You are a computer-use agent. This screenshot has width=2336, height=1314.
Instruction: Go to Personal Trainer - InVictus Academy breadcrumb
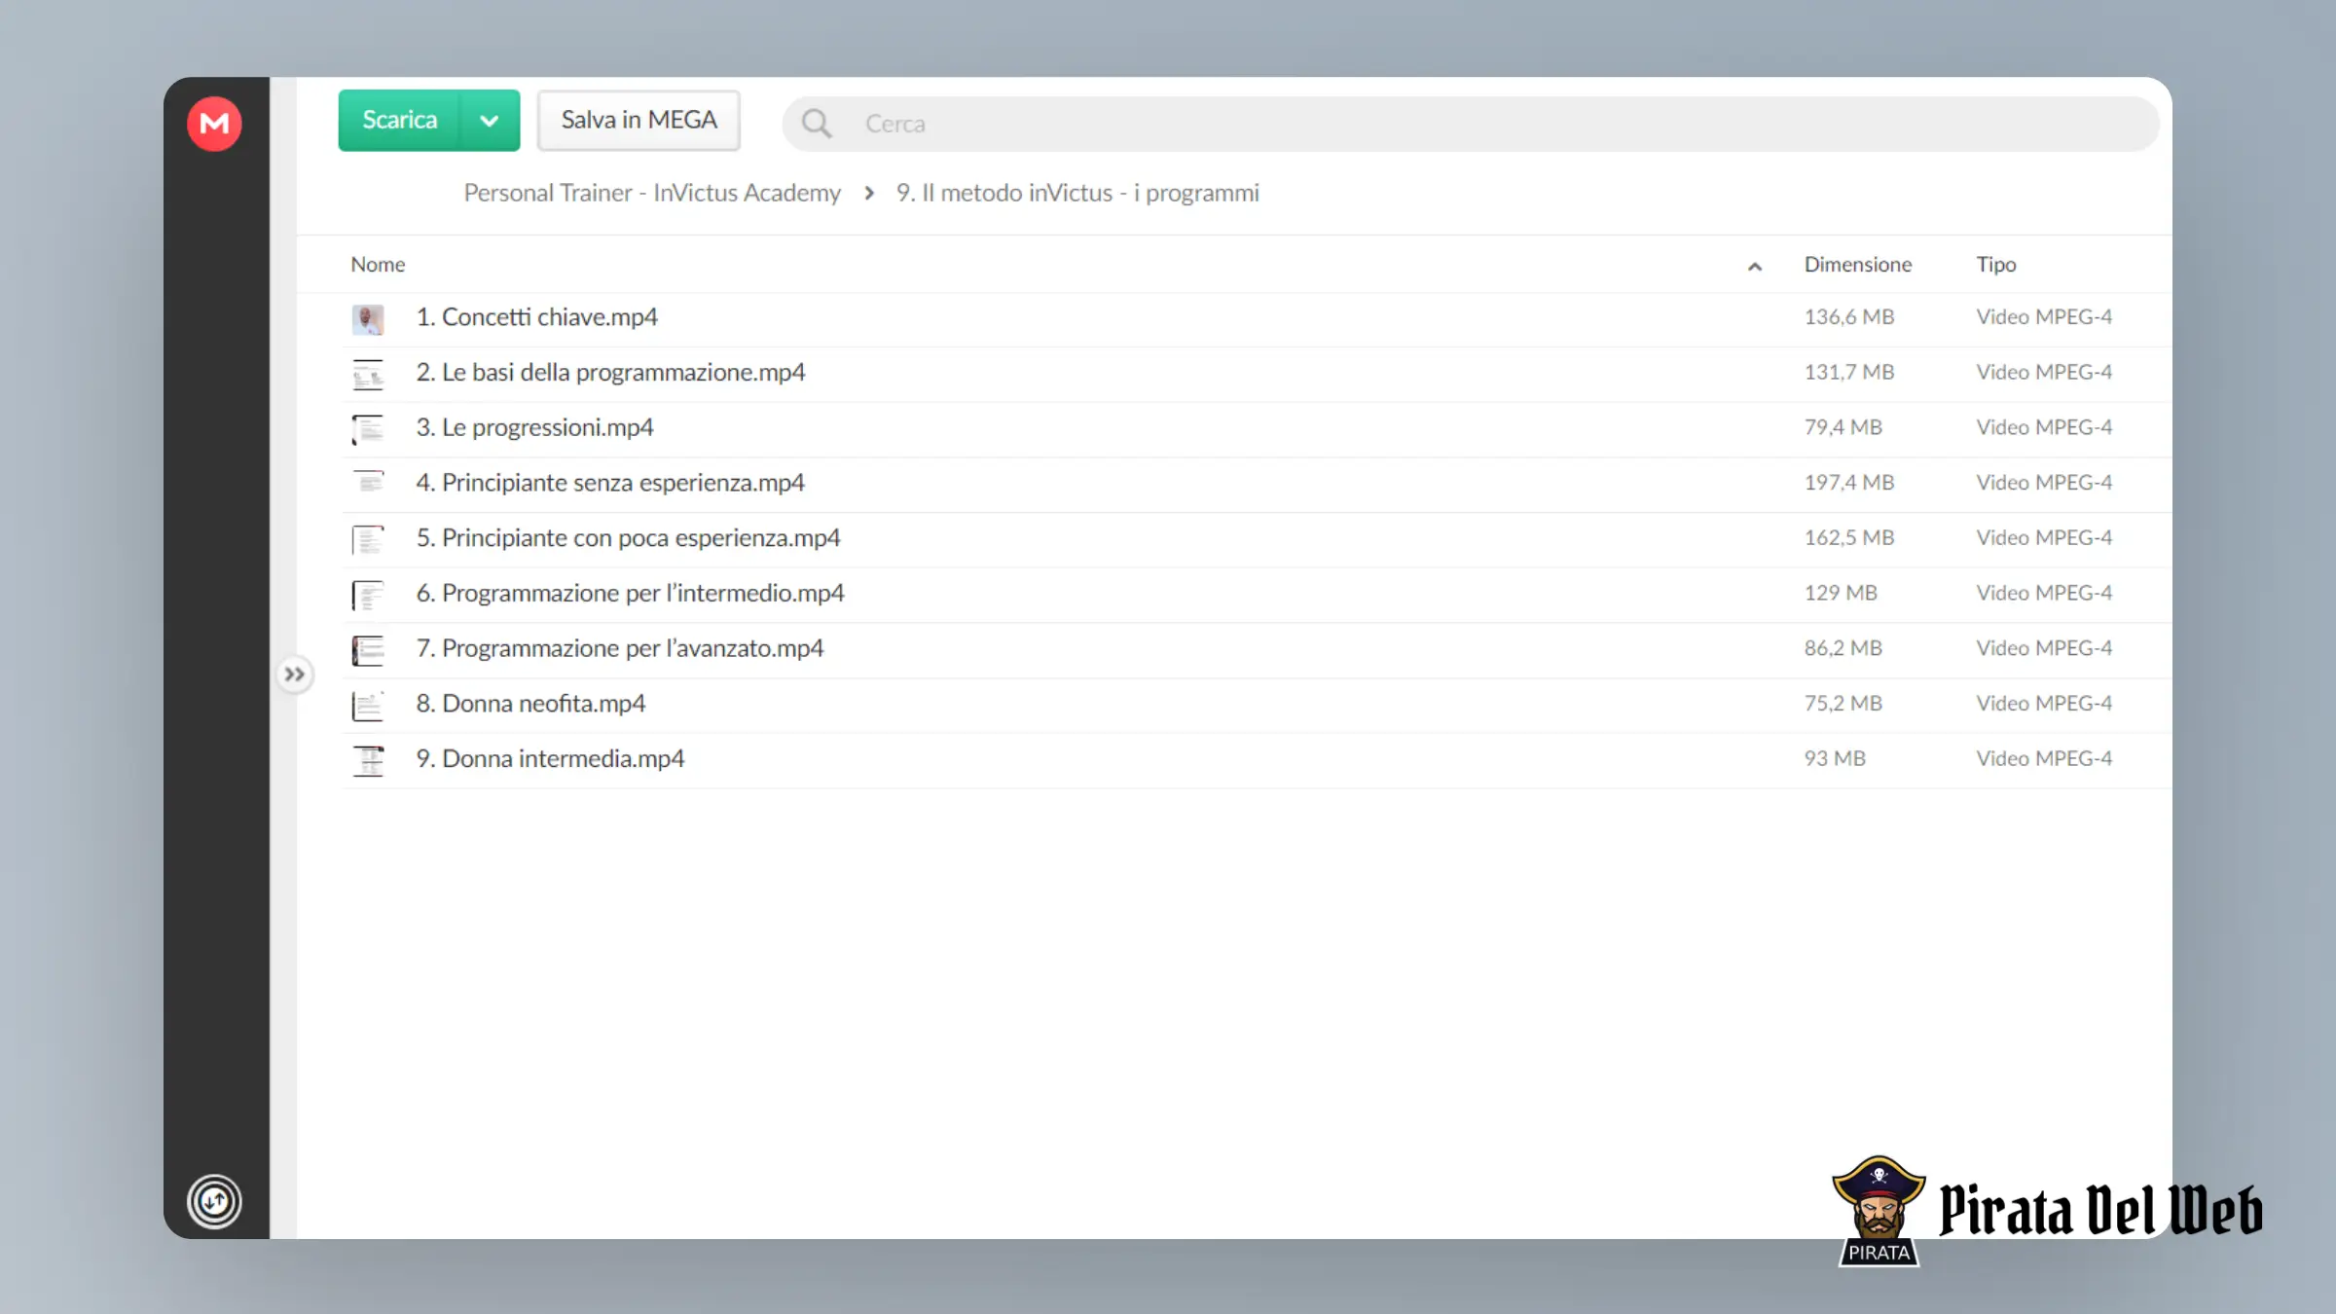coord(652,193)
